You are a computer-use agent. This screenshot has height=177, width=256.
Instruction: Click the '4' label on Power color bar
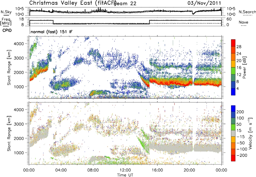click(x=237, y=88)
